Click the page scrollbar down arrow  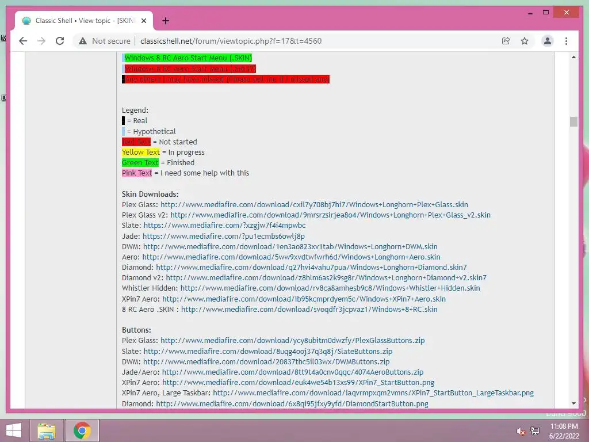(x=573, y=403)
